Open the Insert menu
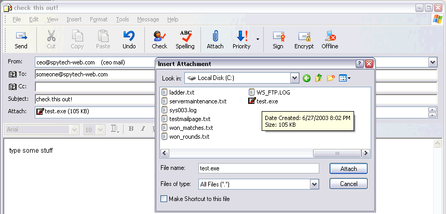446x214 pixels. click(74, 19)
